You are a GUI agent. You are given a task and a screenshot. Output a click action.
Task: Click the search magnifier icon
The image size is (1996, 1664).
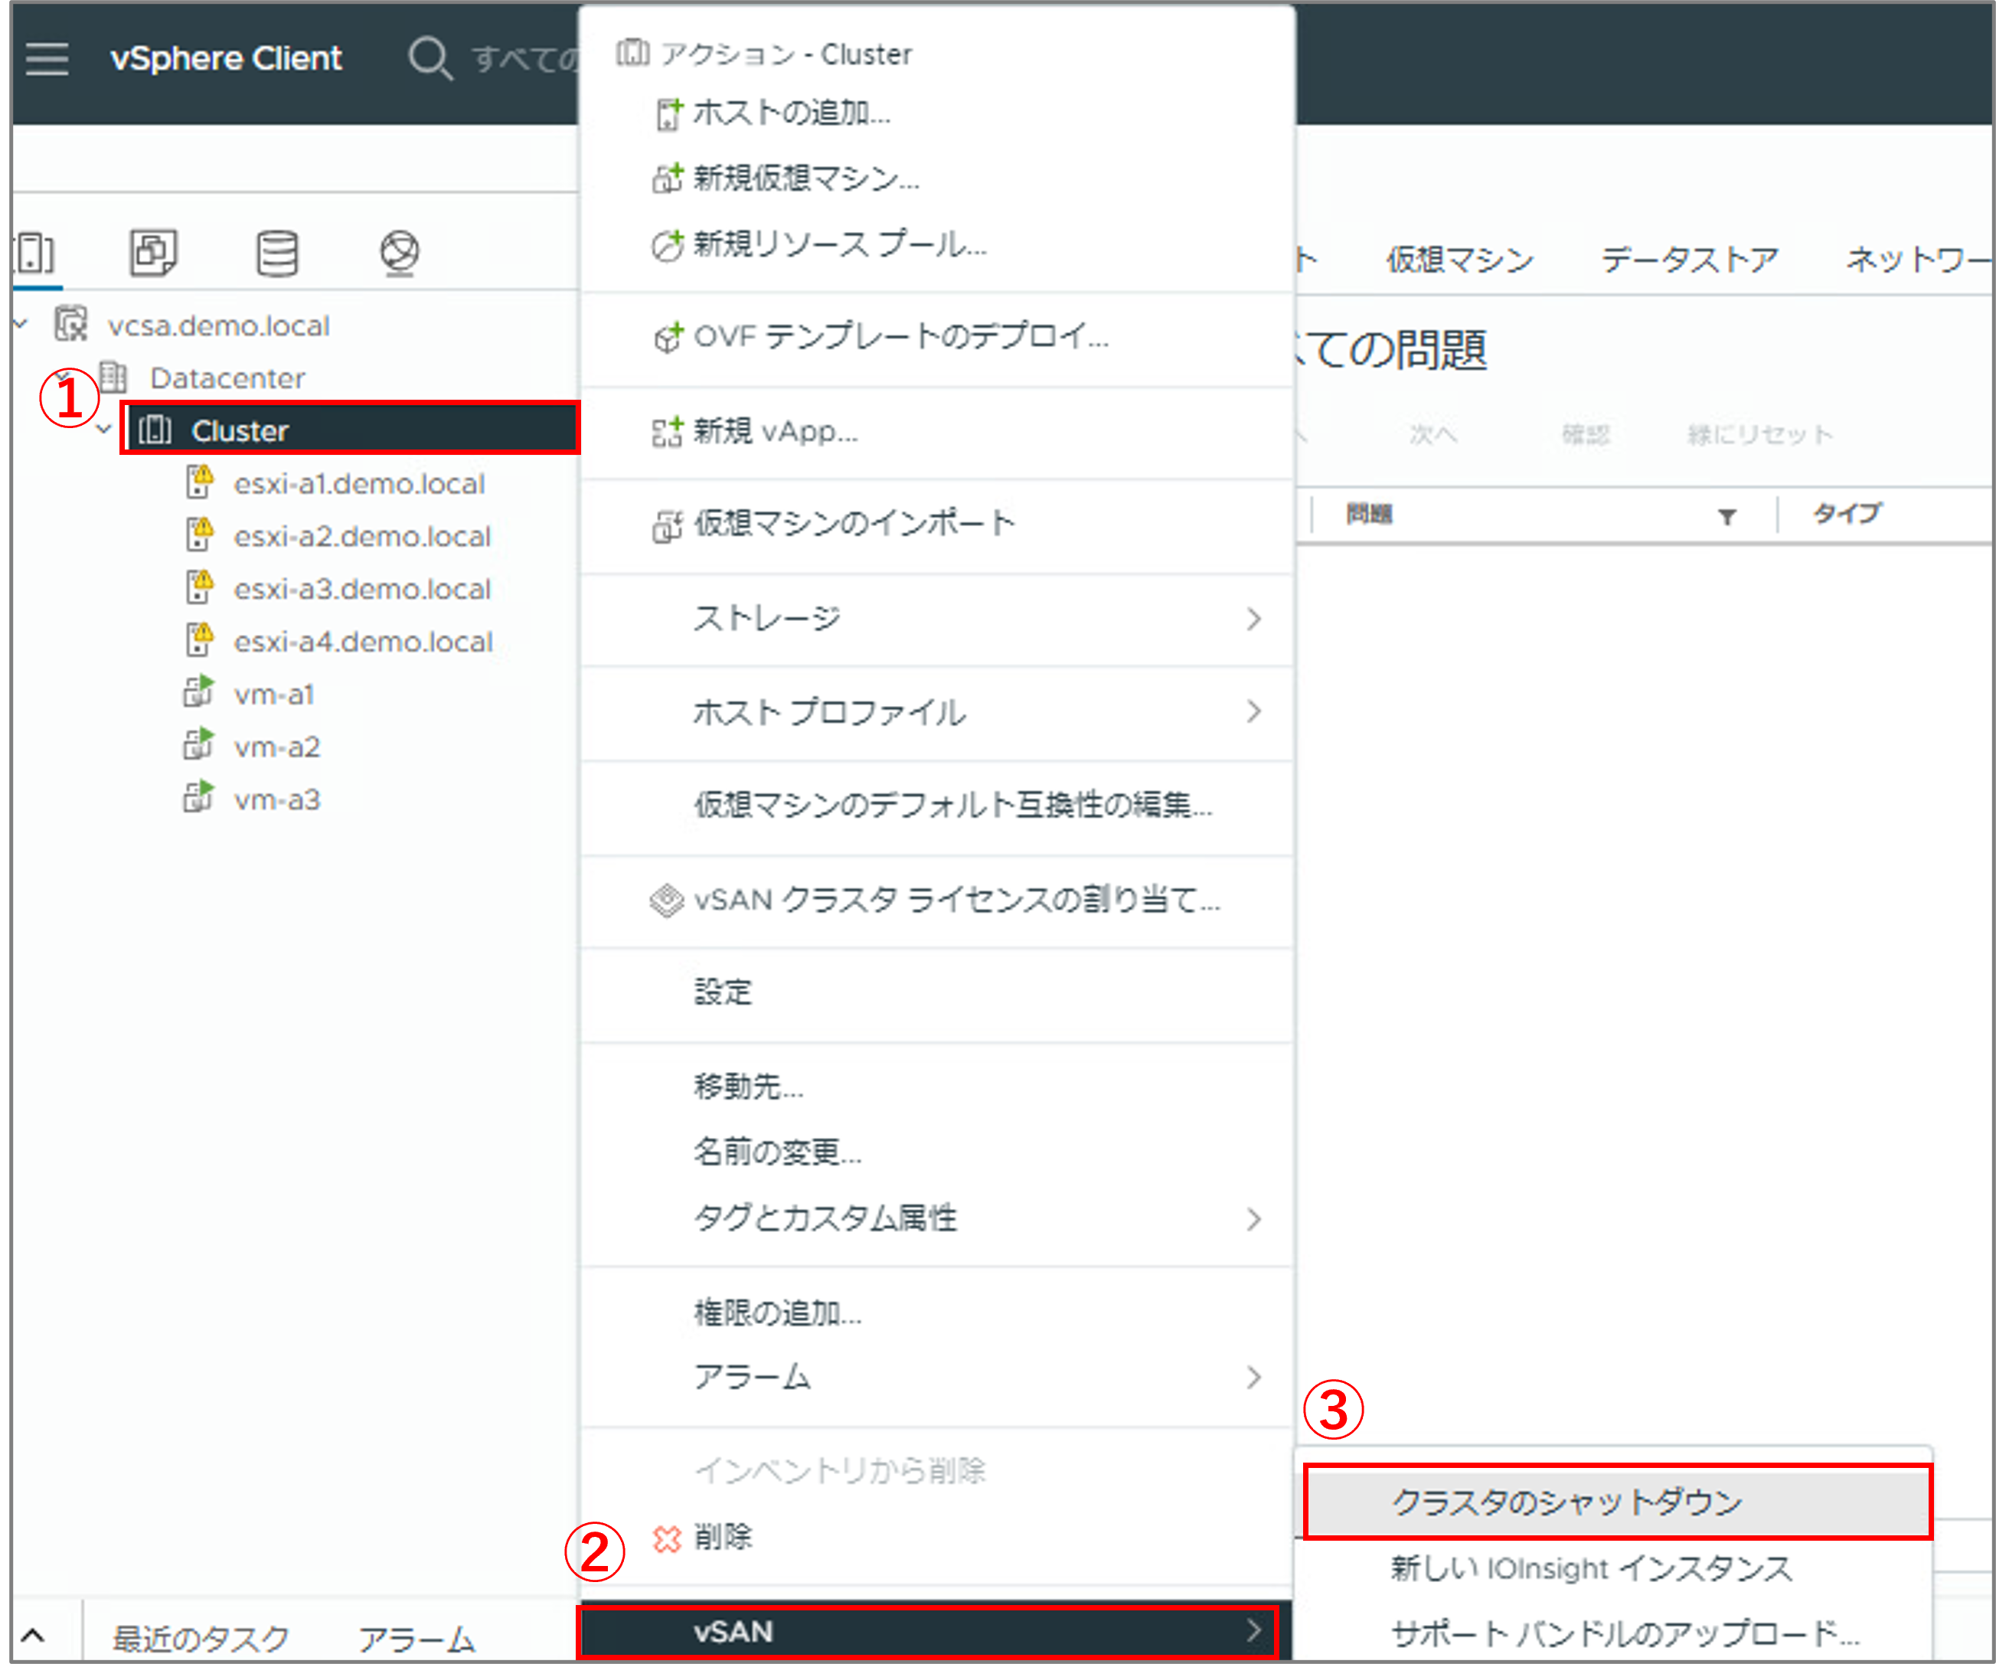(x=430, y=58)
